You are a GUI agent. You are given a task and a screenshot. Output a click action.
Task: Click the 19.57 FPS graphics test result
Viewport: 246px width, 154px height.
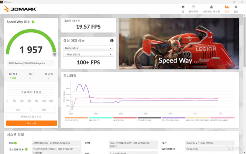point(88,27)
